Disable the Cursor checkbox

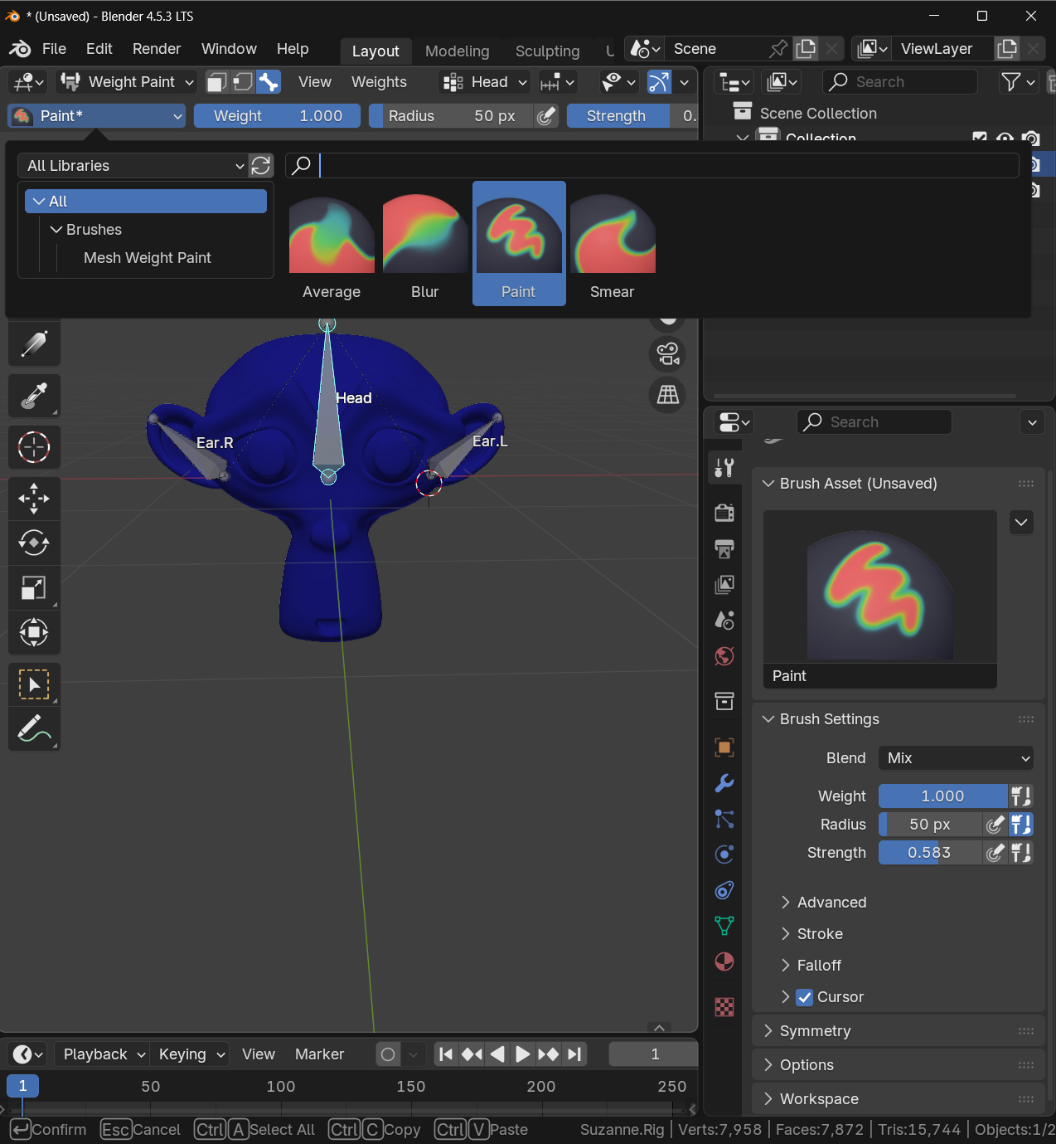pos(804,997)
